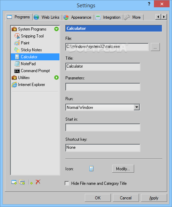Click the globe icon on Web Links tab
Viewport: 172px width, 207px height.
point(36,17)
